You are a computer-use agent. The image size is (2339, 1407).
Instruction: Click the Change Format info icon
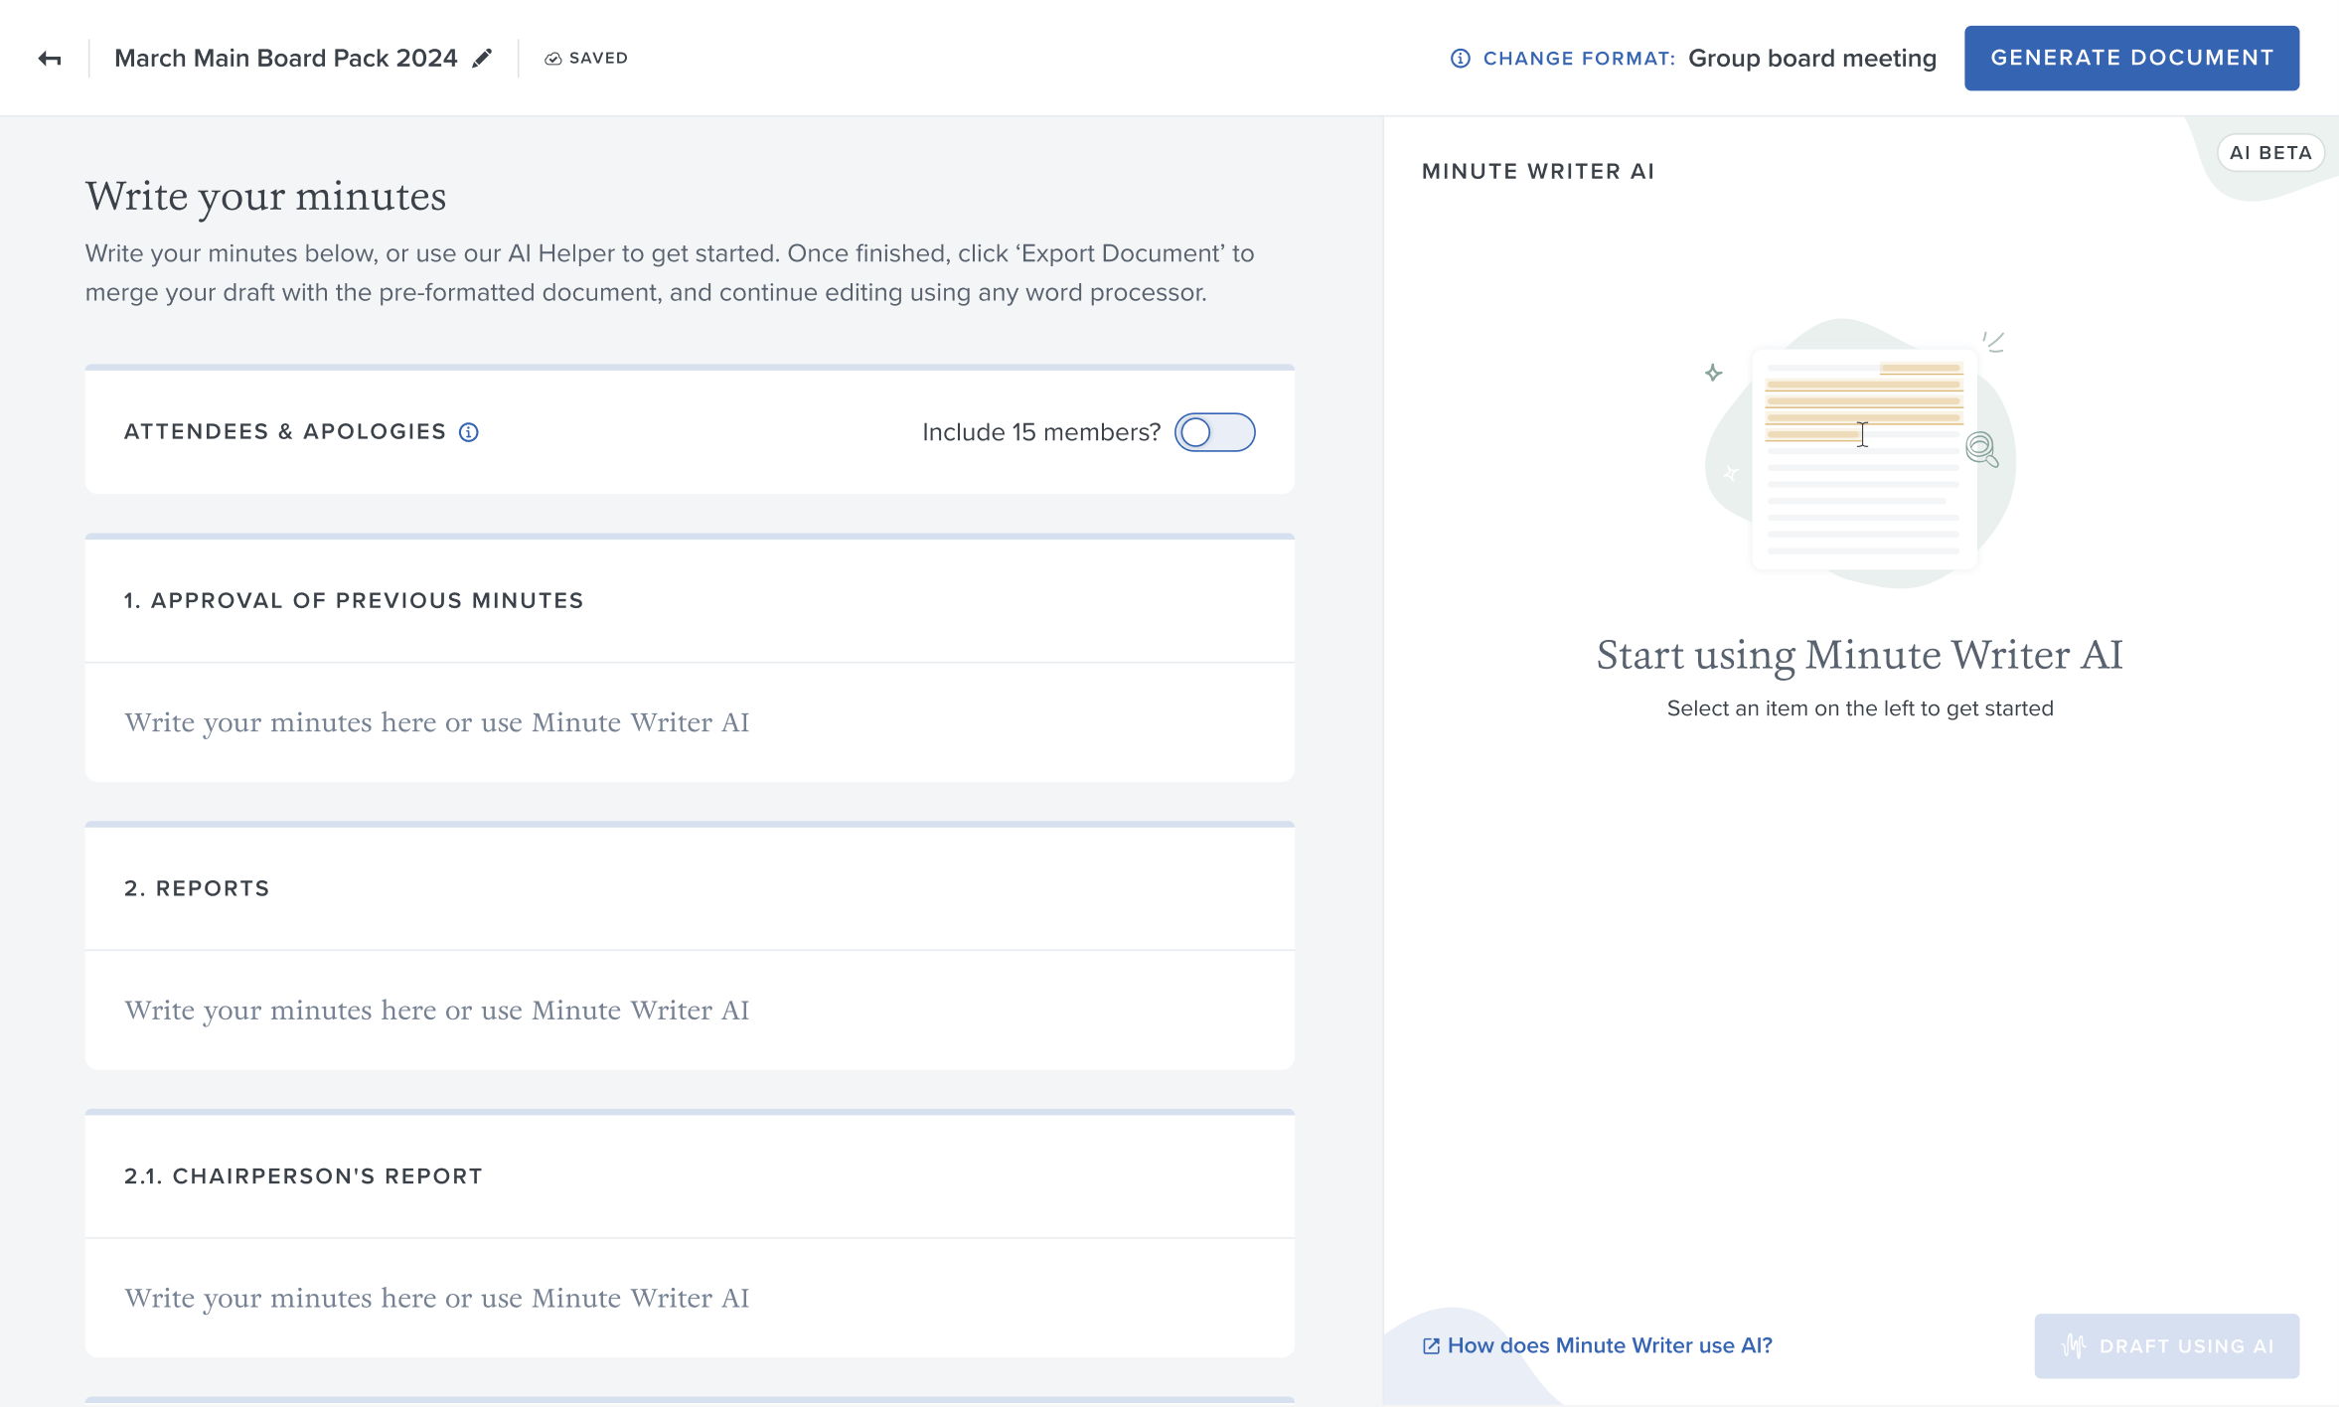[x=1460, y=59]
